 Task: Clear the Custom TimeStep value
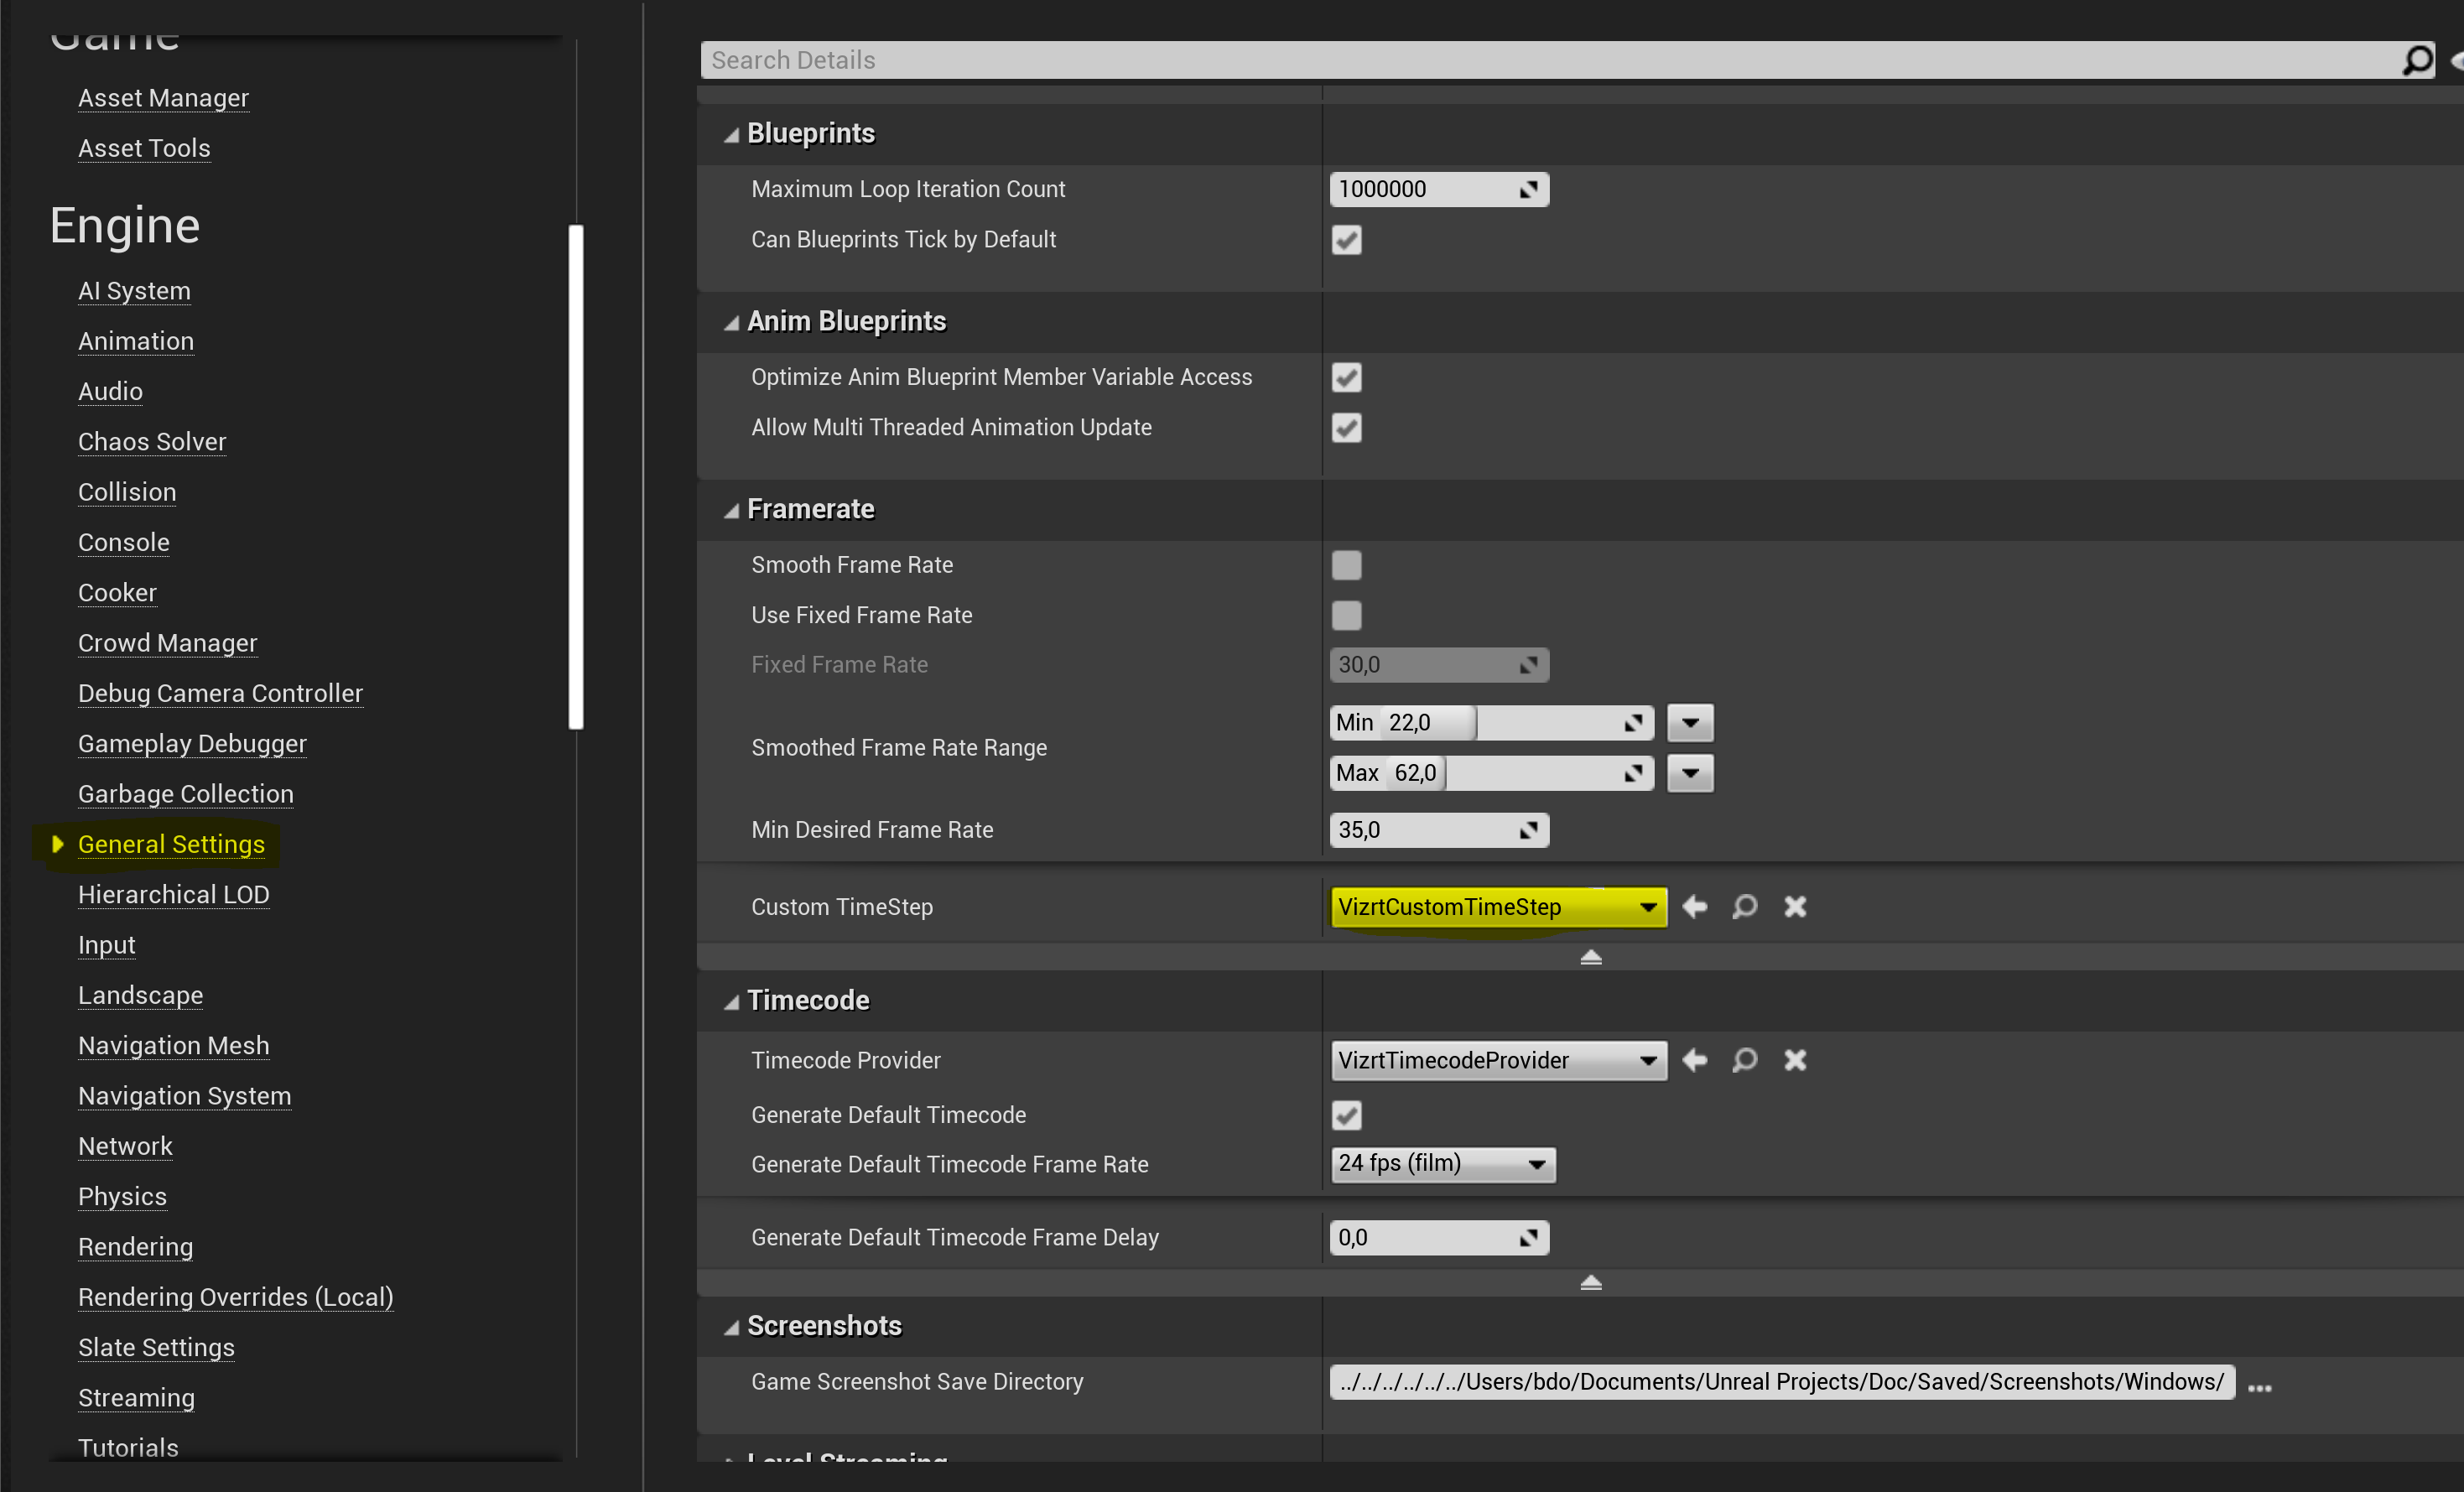pyautogui.click(x=1795, y=906)
